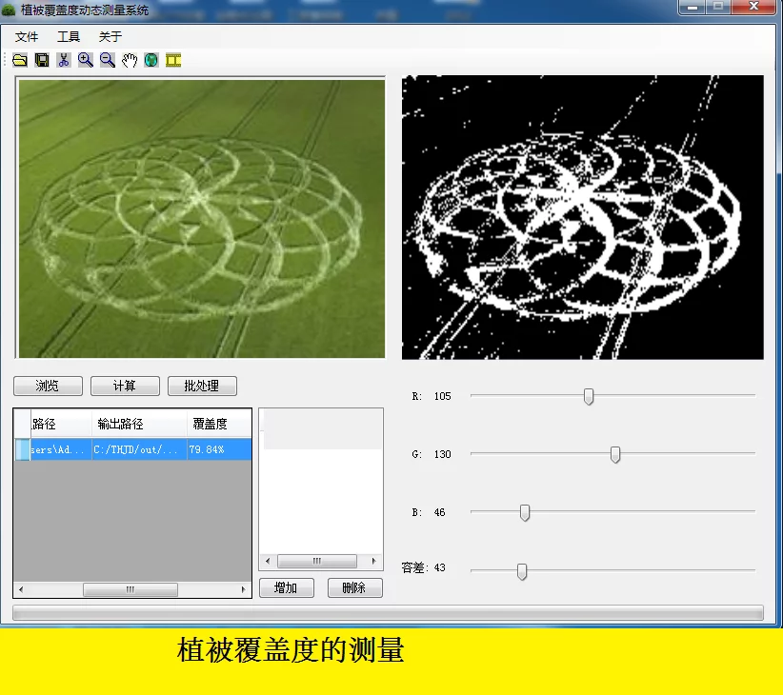Screen dimensions: 783x695
Task: Select the zoom in magnifier tool
Action: click(86, 60)
